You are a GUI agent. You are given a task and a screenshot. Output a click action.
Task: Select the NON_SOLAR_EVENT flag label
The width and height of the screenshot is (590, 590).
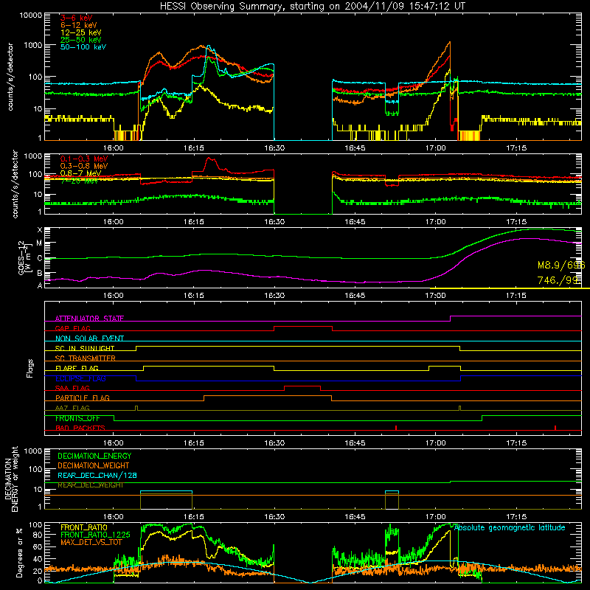[x=89, y=339]
